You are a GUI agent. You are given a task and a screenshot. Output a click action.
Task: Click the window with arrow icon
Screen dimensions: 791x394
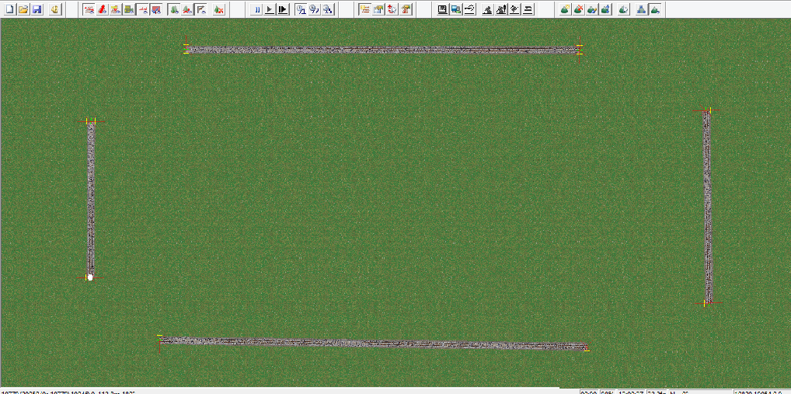pyautogui.click(x=378, y=9)
